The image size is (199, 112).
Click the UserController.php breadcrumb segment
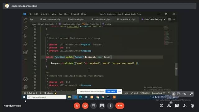click(x=69, y=24)
